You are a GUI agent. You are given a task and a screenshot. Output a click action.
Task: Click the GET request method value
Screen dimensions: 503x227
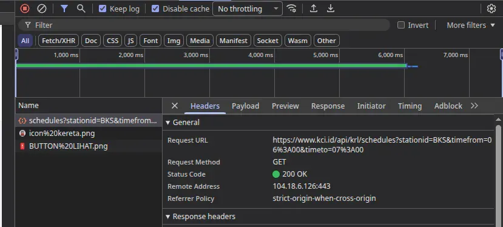(x=279, y=162)
